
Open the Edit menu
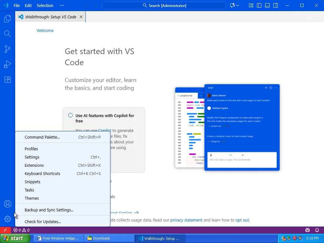[x=28, y=5]
